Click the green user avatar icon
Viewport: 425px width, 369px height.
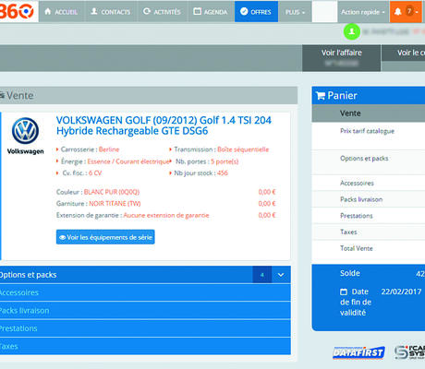pos(352,31)
